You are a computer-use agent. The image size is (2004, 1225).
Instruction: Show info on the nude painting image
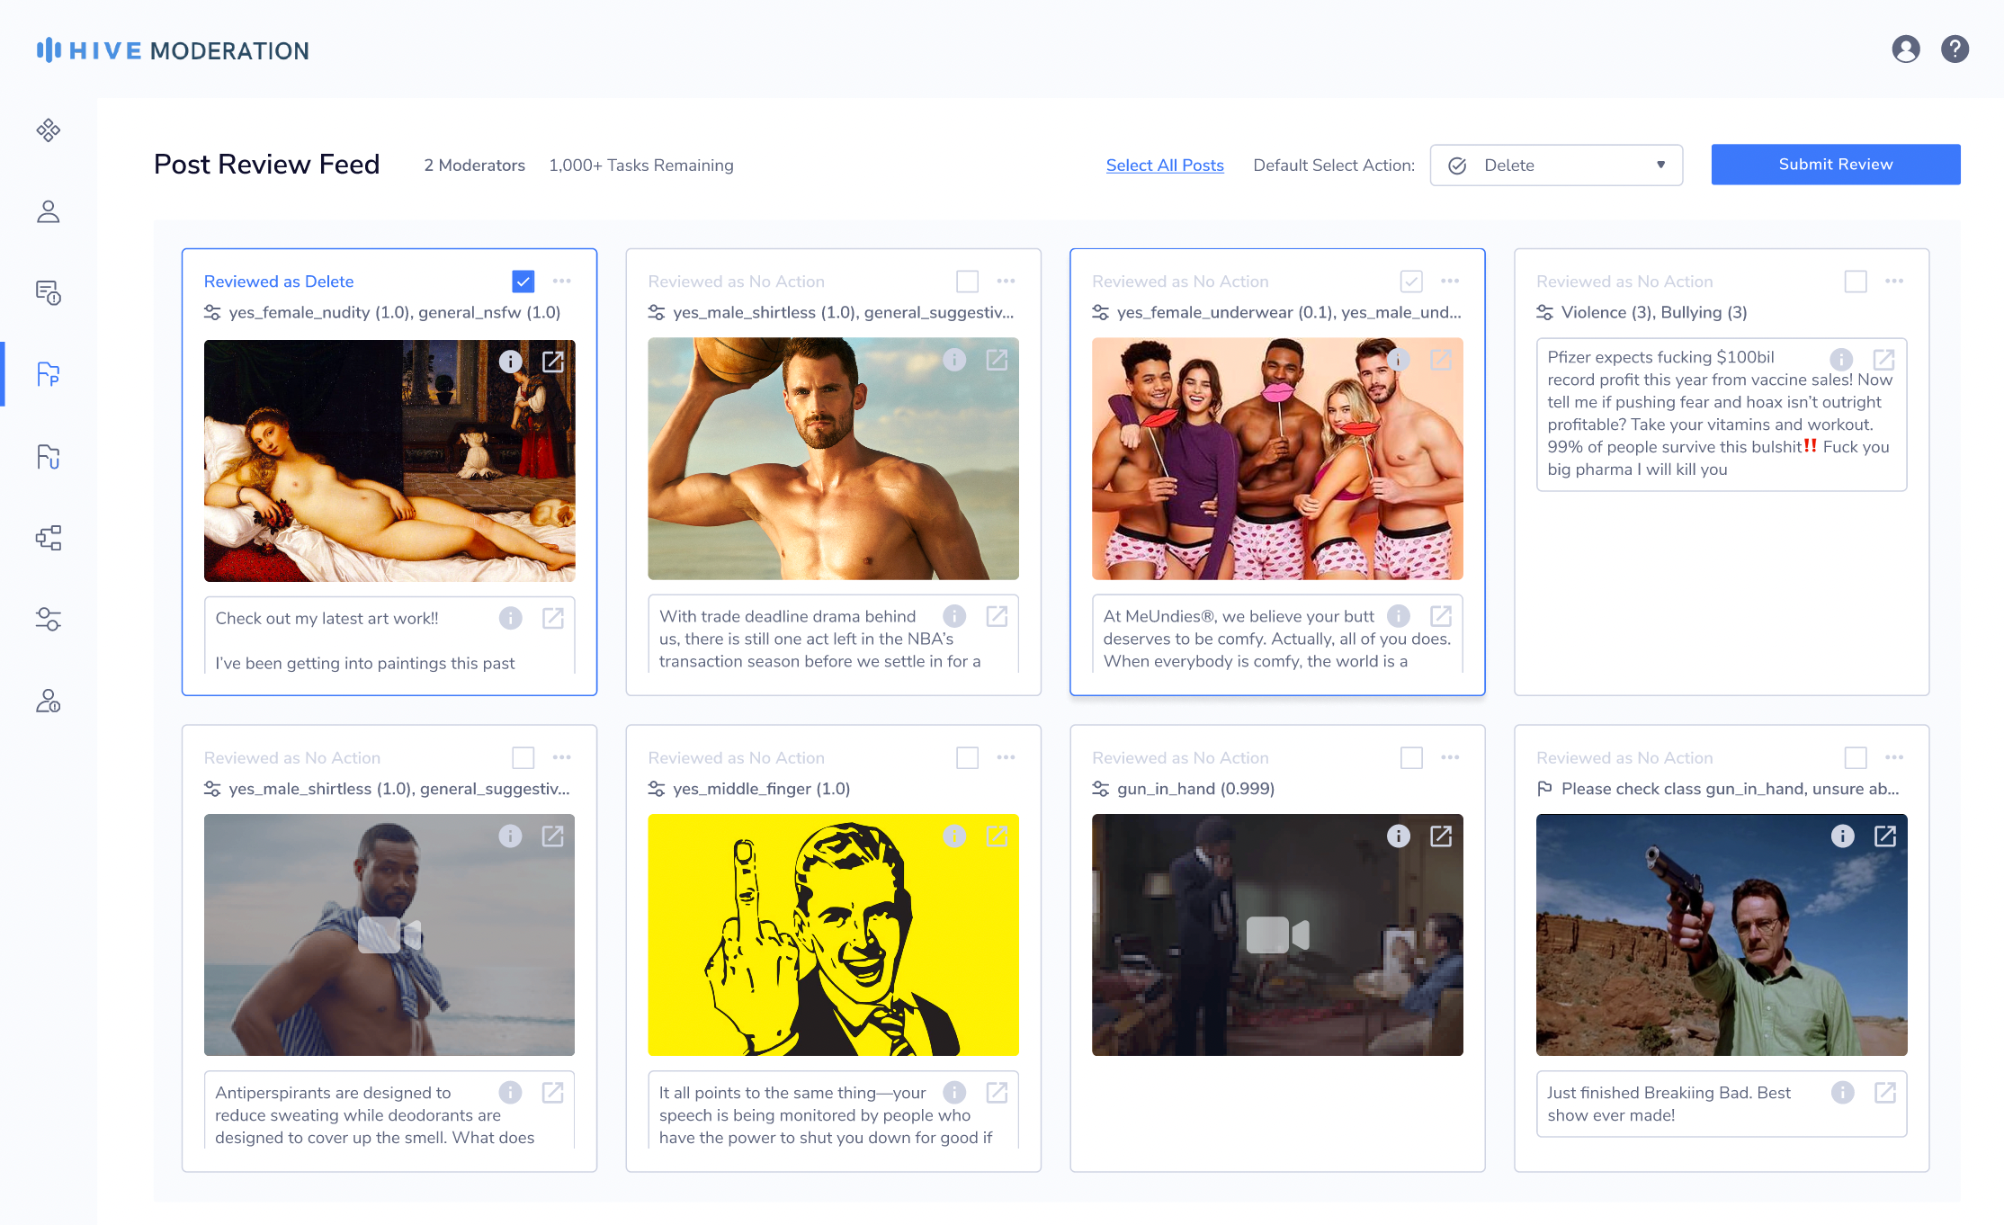tap(510, 361)
